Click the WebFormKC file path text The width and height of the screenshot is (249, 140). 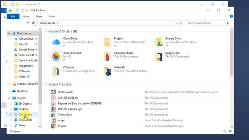(181, 92)
